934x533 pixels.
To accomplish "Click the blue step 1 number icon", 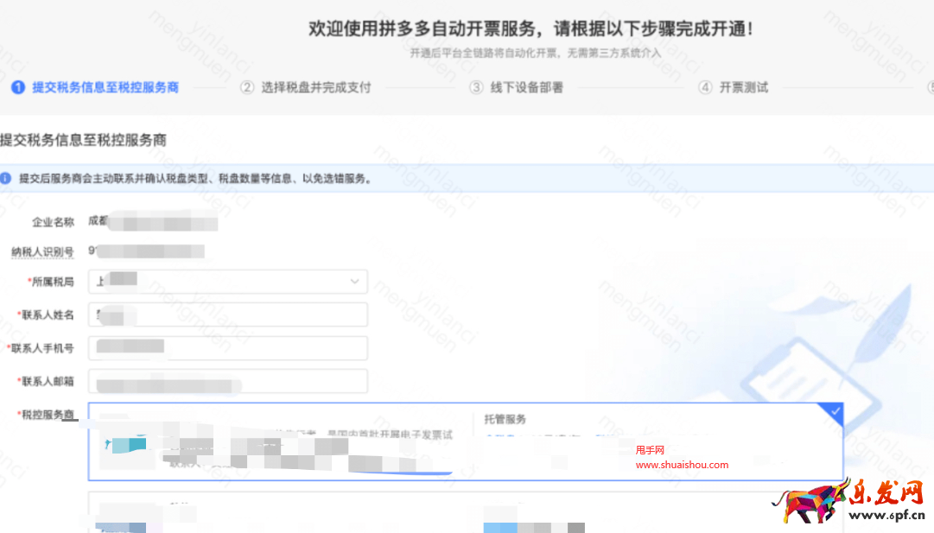I will click(x=18, y=87).
